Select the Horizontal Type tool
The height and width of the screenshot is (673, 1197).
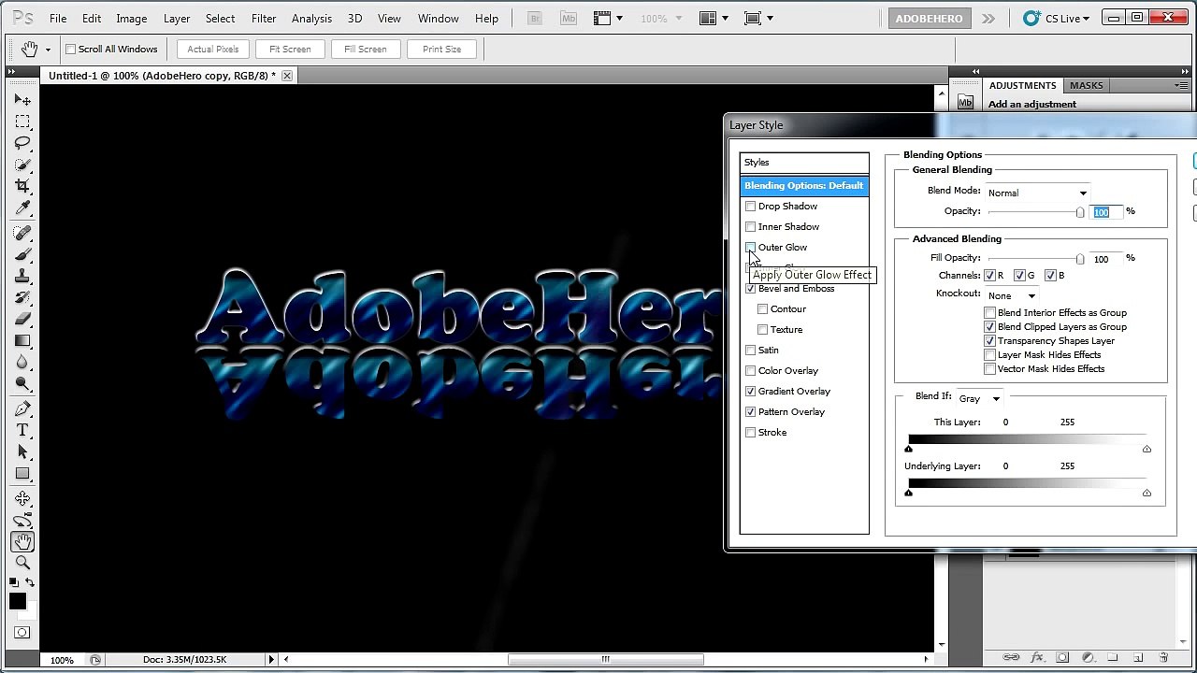[x=22, y=431]
